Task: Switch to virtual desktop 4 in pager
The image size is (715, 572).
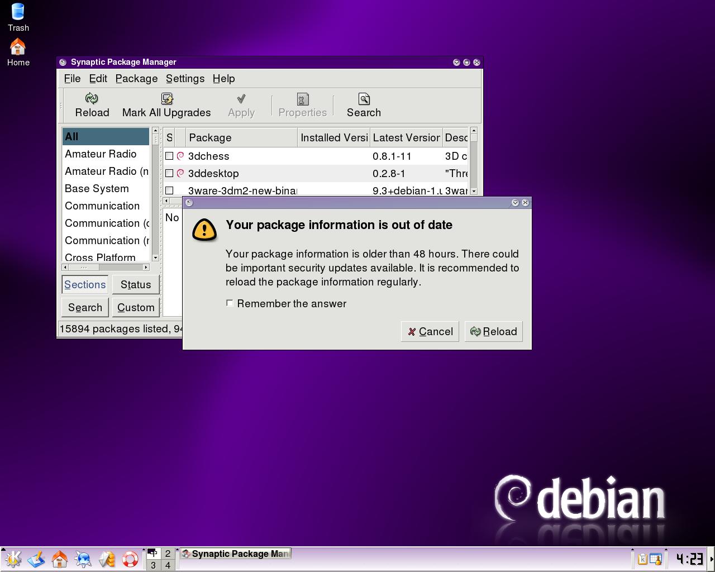Action: tap(168, 565)
